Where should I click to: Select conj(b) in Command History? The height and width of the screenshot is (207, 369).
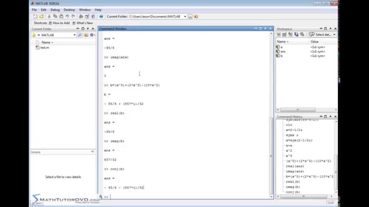click(x=293, y=192)
